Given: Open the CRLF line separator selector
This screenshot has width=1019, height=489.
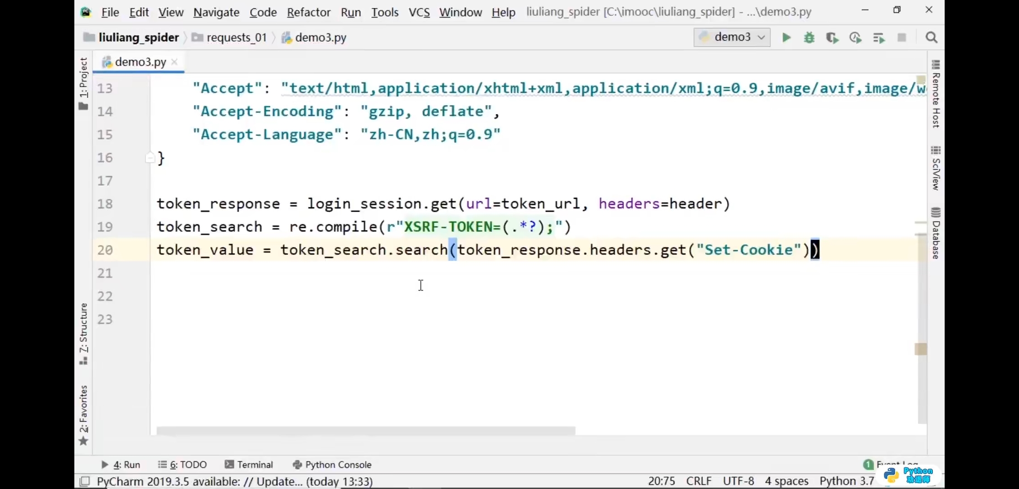Looking at the screenshot, I should point(699,481).
